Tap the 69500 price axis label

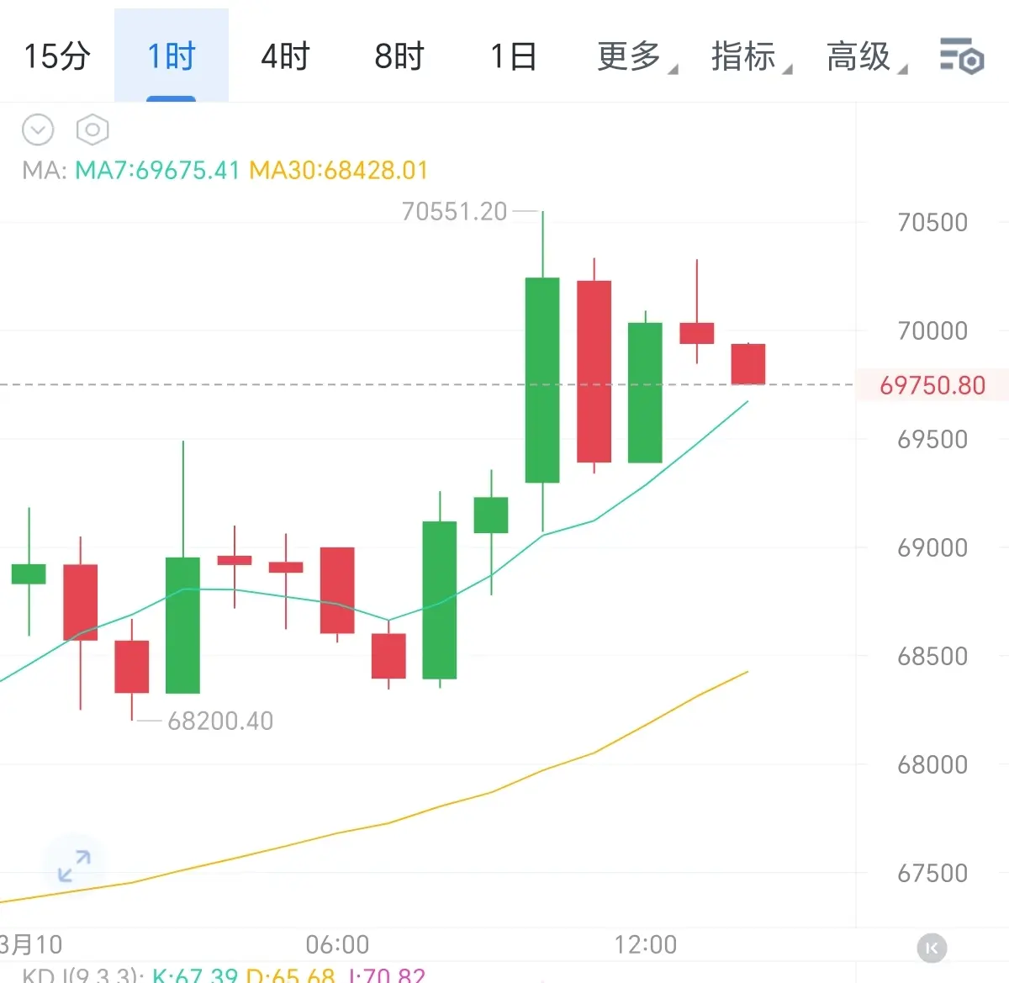932,439
